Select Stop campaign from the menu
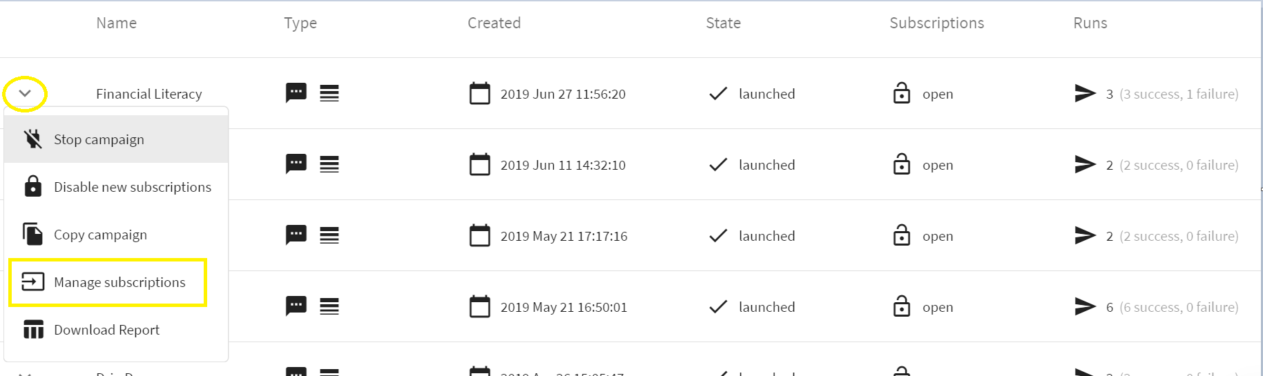 99,139
